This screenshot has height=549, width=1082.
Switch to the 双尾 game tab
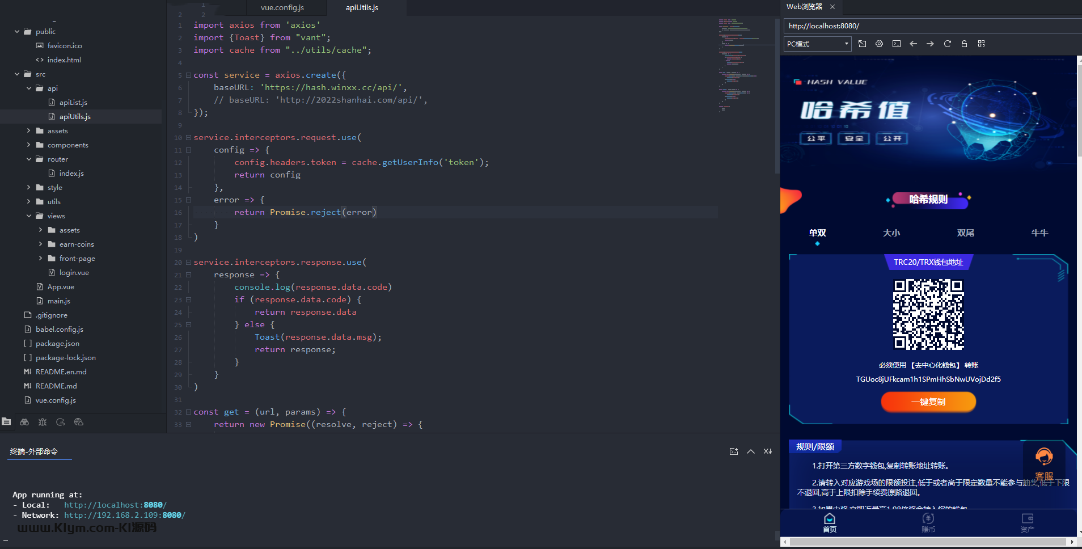click(x=966, y=233)
